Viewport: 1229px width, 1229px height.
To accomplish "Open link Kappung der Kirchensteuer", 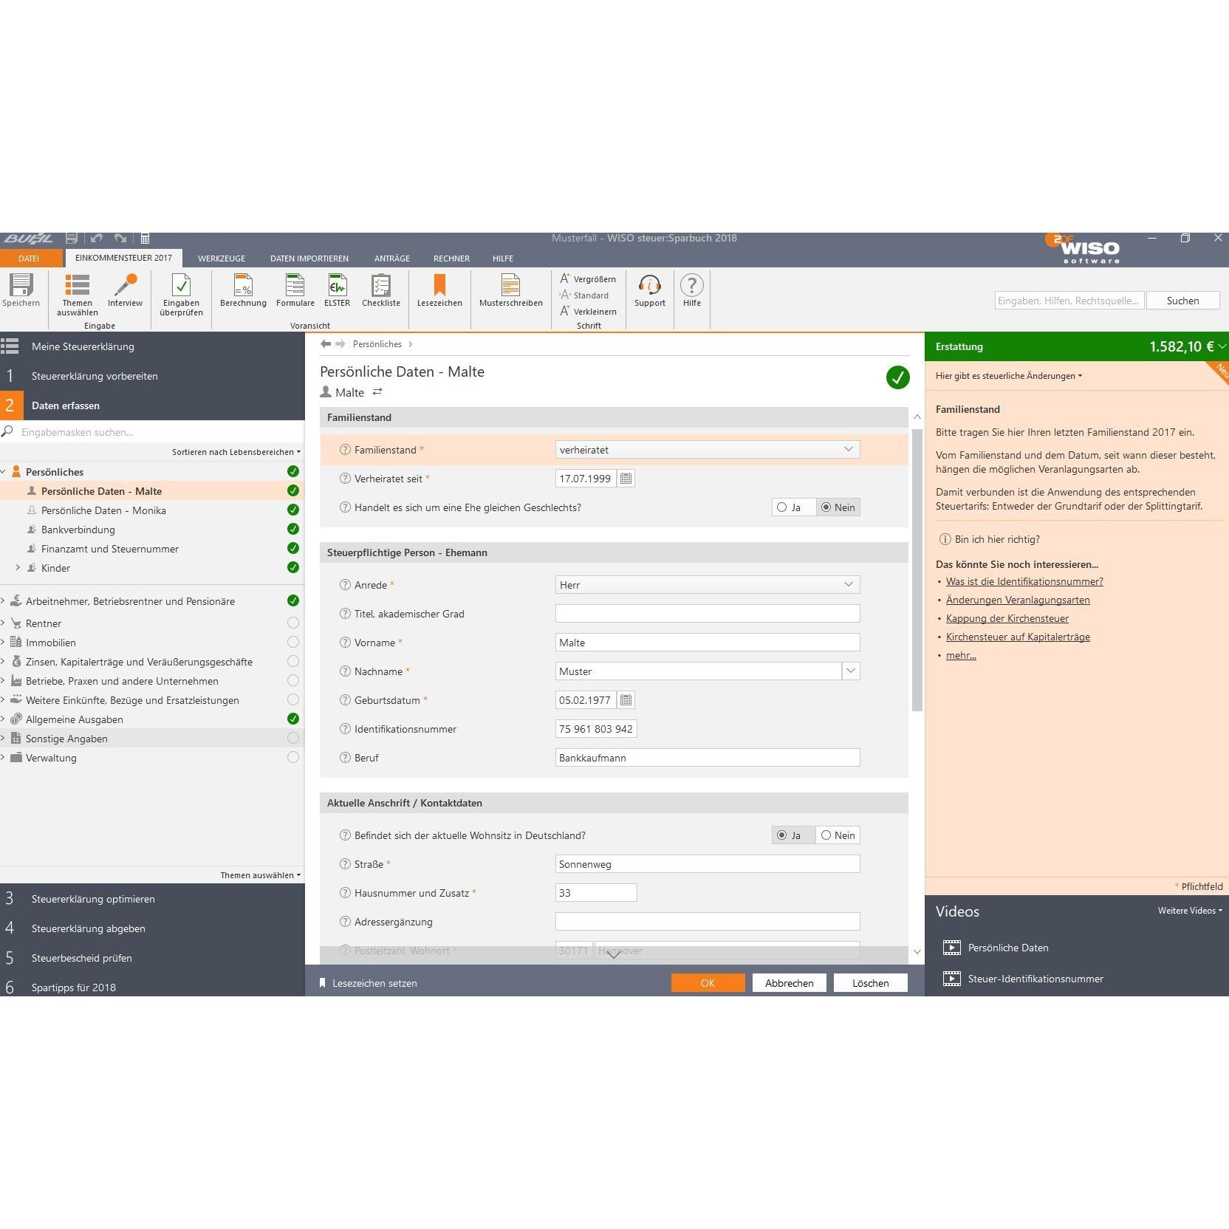I will 1007,619.
